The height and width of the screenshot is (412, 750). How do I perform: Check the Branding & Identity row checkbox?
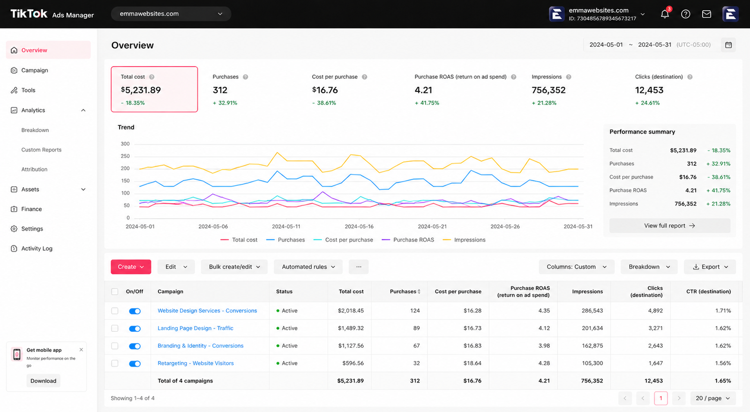(115, 346)
